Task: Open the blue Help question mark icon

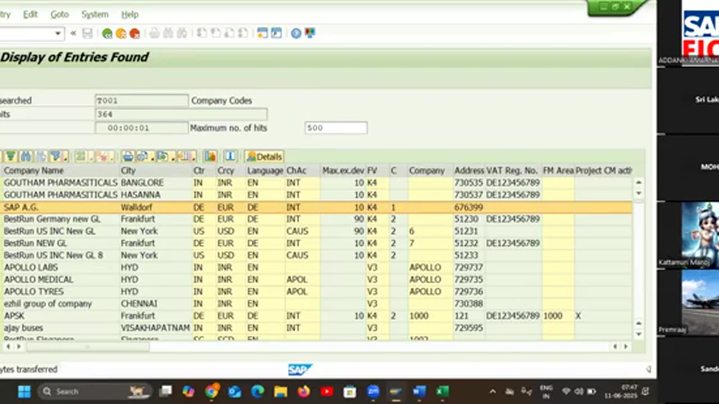Action: coord(296,34)
